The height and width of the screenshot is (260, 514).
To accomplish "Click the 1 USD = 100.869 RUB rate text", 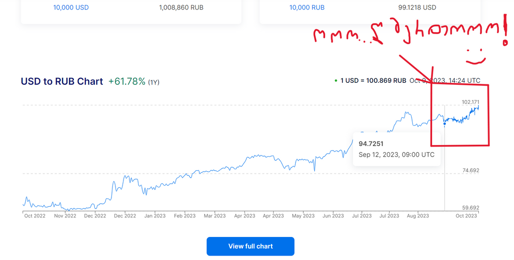I will (373, 80).
